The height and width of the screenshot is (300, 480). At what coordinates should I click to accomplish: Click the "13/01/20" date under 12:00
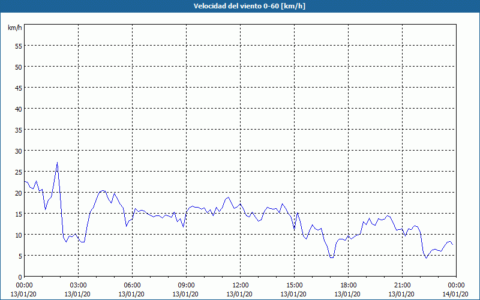pos(239,294)
